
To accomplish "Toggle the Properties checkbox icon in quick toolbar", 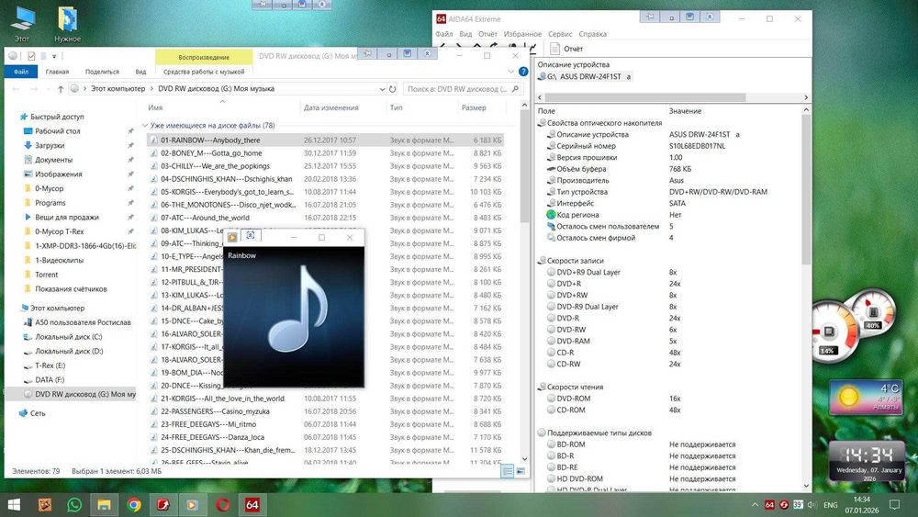I will click(x=31, y=56).
